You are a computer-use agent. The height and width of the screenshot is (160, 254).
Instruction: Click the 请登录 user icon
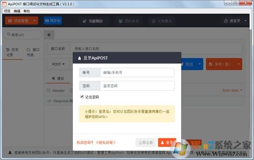pyautogui.click(x=226, y=21)
